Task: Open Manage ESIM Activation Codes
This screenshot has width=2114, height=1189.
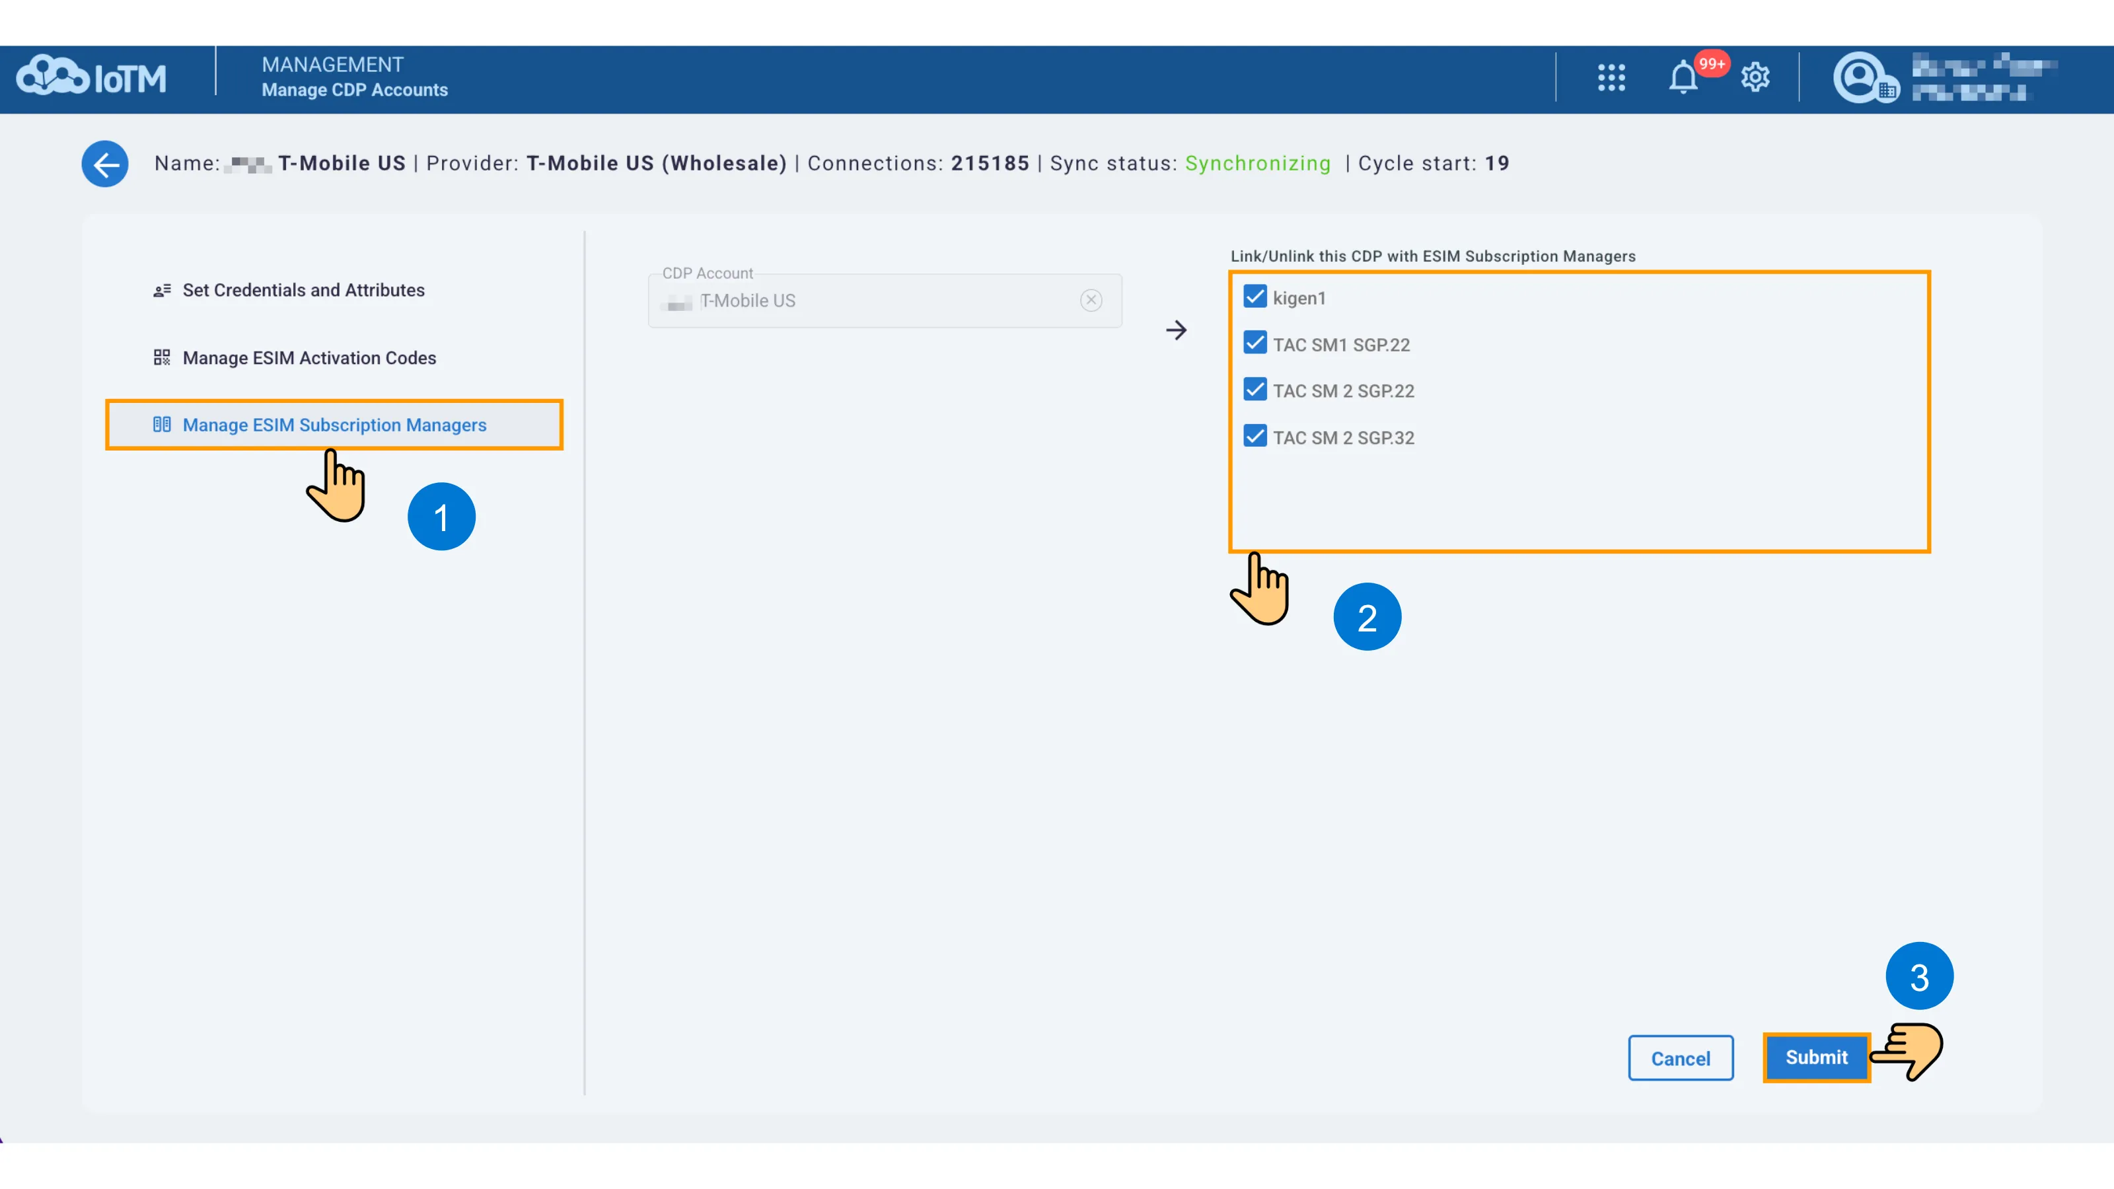Action: (309, 358)
